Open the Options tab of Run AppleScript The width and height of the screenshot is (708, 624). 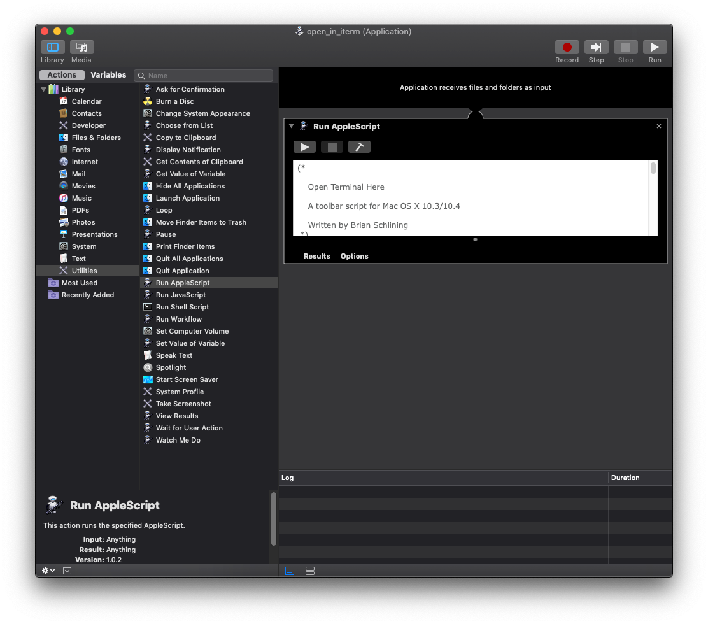click(354, 256)
